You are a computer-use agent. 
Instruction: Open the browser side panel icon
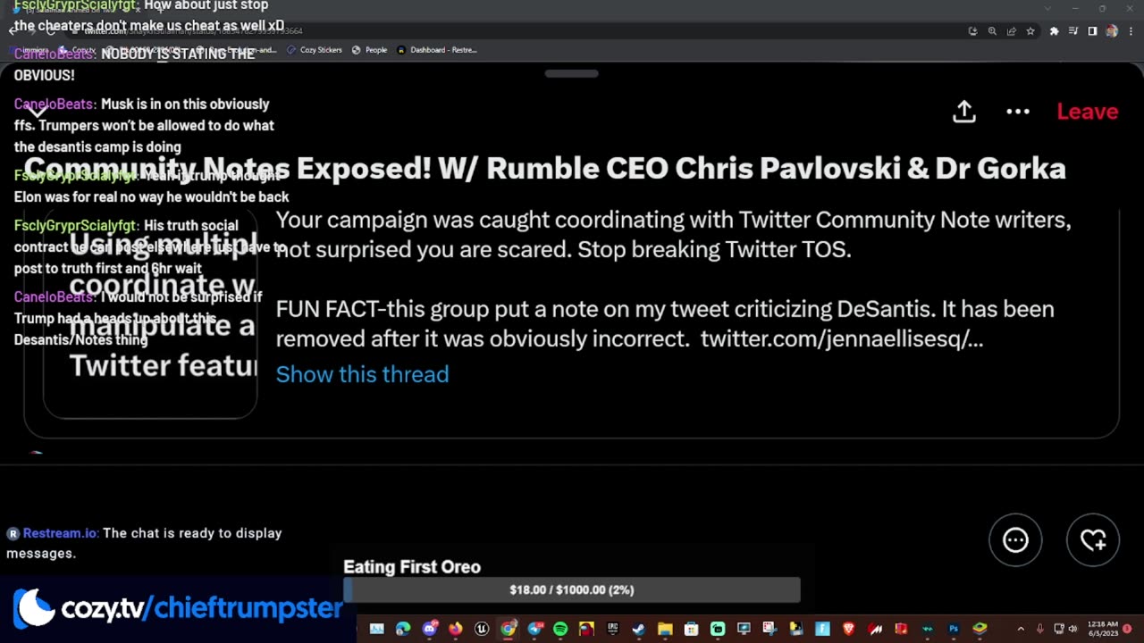[x=1092, y=31]
